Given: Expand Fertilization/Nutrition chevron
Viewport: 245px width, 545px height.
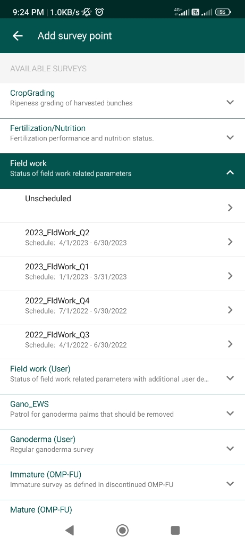Looking at the screenshot, I should 230,137.
